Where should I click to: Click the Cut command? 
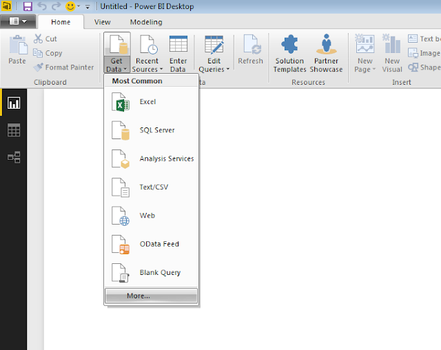(x=45, y=39)
